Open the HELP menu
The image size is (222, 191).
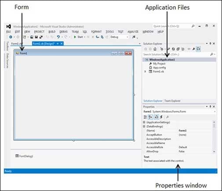point(160,32)
